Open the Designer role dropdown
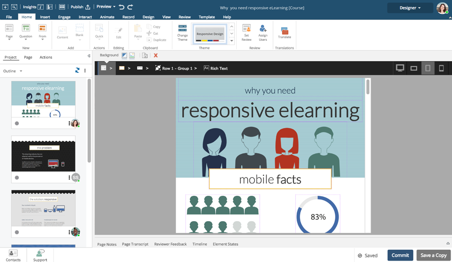The image size is (452, 262). [x=410, y=8]
